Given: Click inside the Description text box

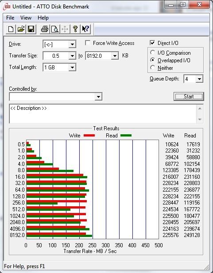Looking at the screenshot, I should coord(103,114).
